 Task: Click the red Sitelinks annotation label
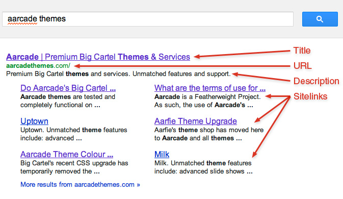(310, 96)
